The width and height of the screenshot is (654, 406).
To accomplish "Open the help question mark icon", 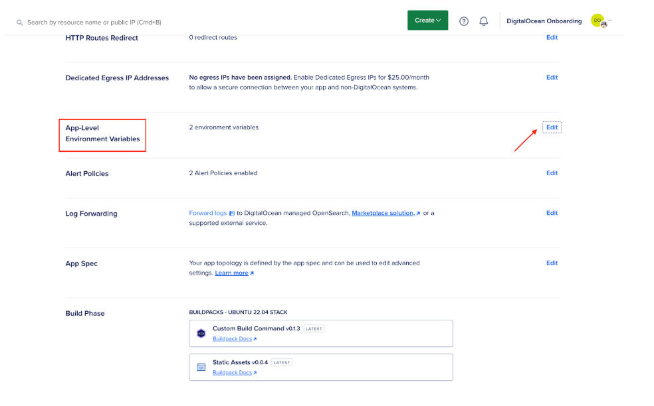I will tap(464, 21).
